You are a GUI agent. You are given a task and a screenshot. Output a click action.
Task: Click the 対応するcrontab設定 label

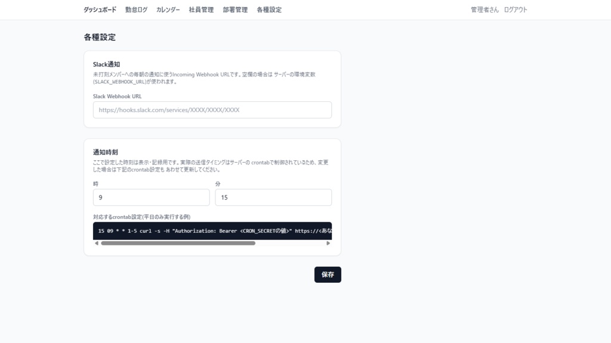coord(141,217)
